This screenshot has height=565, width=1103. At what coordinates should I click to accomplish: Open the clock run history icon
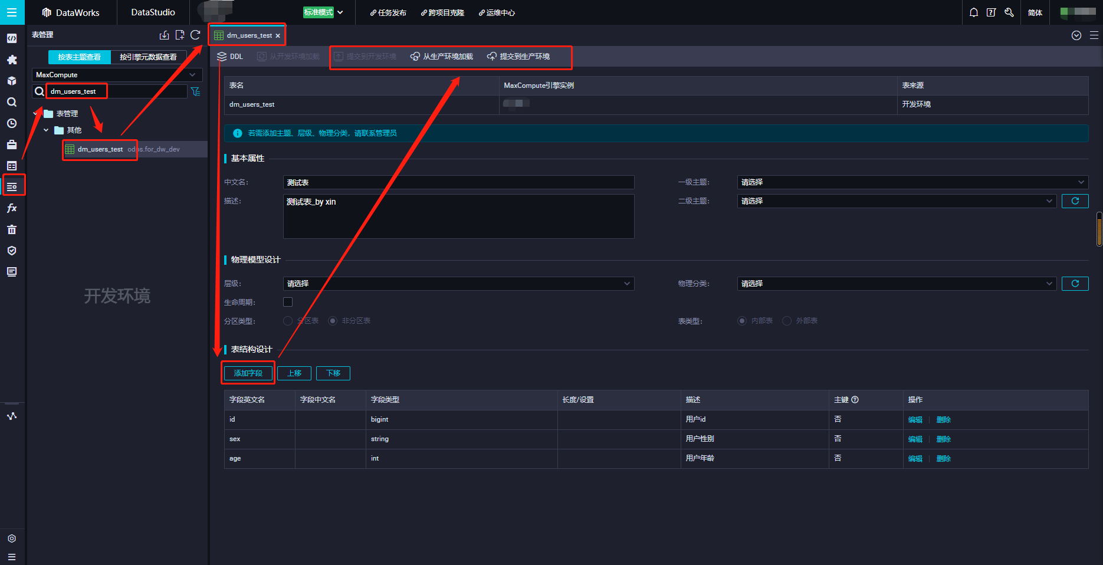(12, 123)
